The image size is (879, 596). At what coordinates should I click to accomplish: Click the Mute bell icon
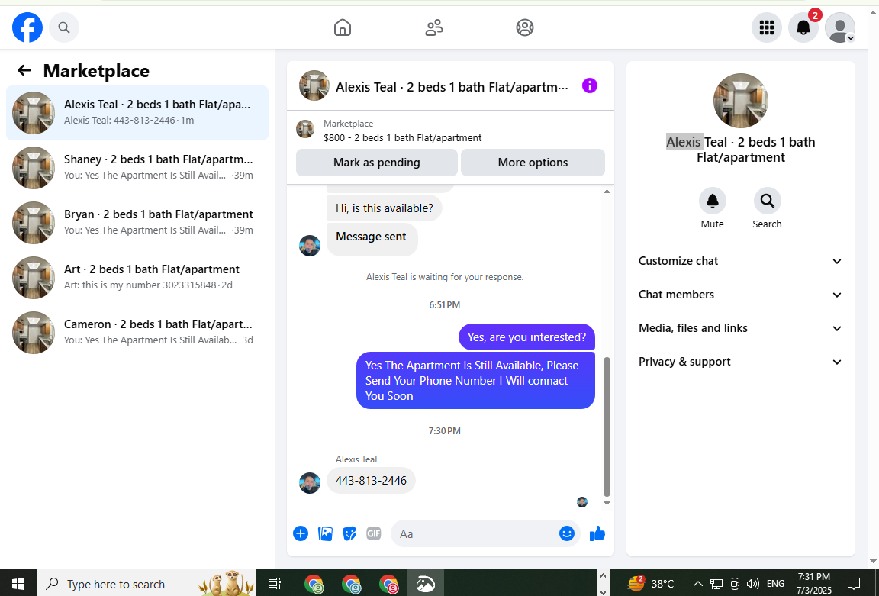[x=713, y=201]
